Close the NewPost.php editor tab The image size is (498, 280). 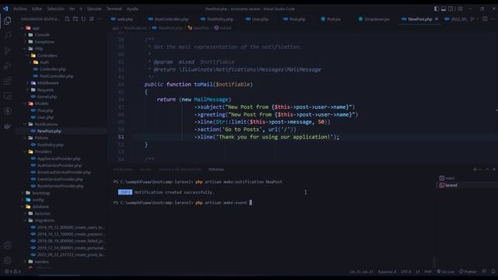pos(437,19)
